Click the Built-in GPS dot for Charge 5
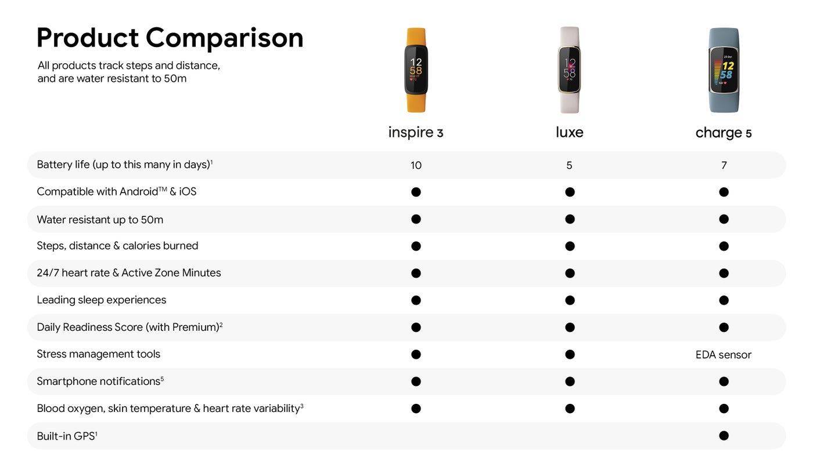 click(724, 436)
